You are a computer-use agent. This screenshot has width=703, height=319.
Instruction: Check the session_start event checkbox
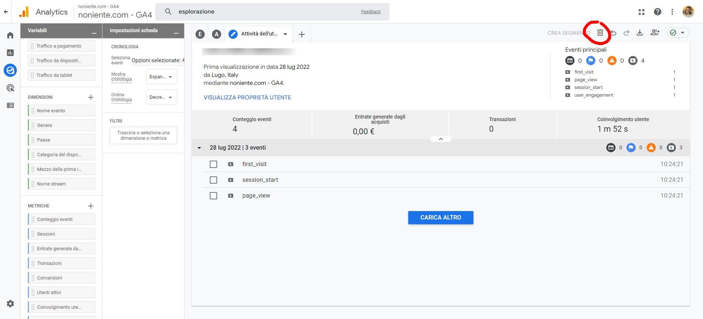pyautogui.click(x=213, y=180)
